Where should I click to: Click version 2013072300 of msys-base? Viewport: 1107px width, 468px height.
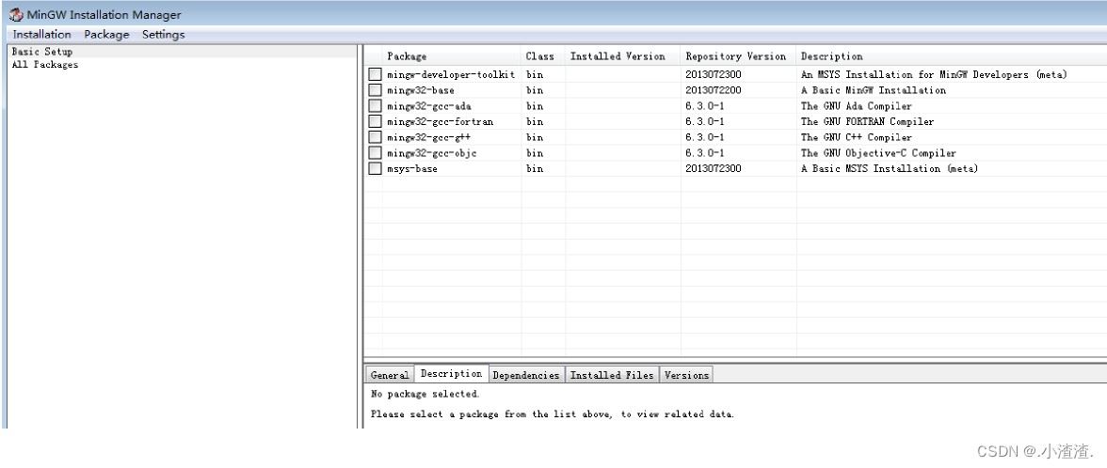tap(714, 168)
